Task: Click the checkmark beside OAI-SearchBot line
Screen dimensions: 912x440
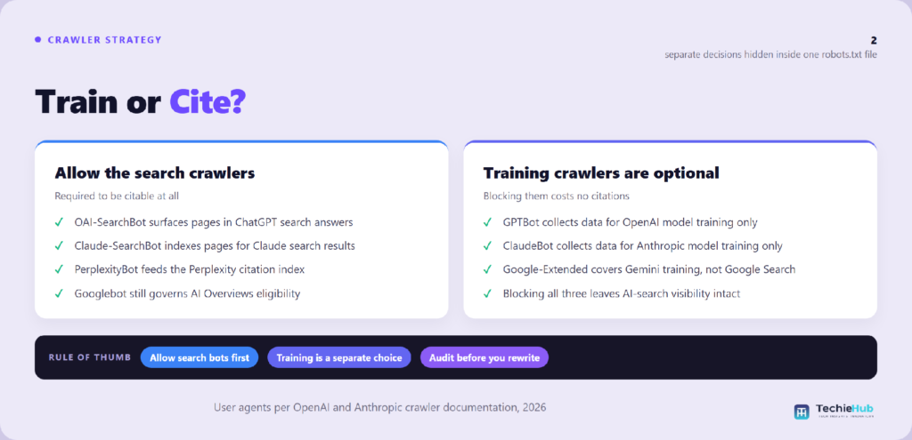Action: (x=59, y=222)
